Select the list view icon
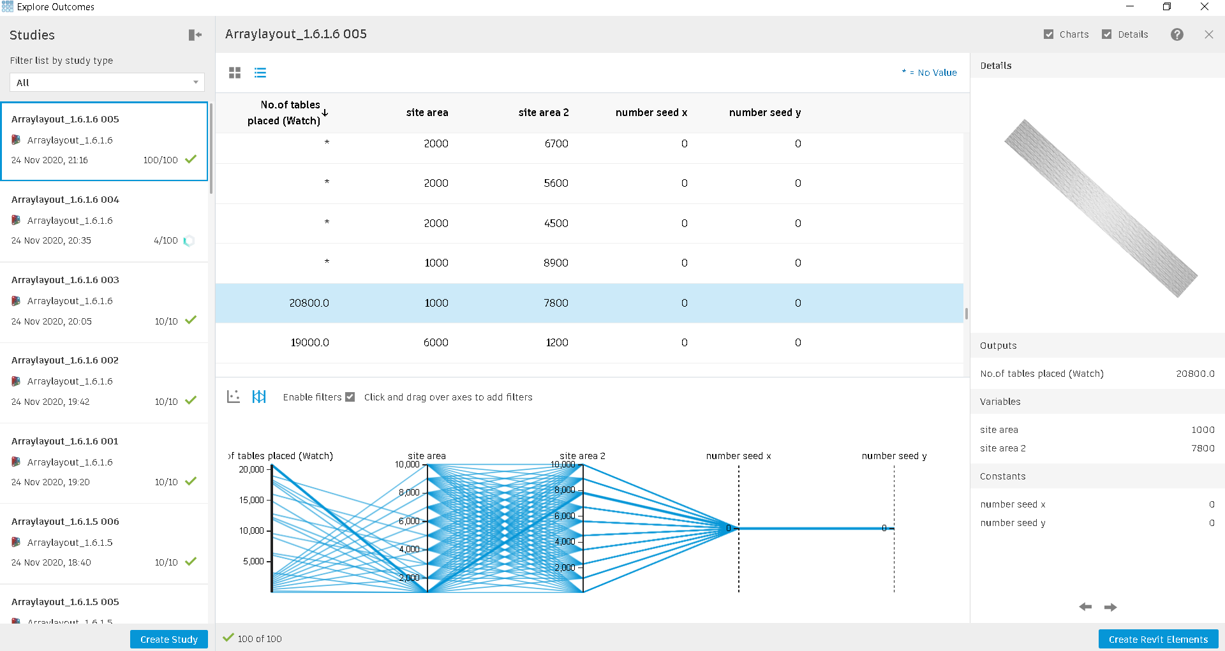1225x651 pixels. pyautogui.click(x=260, y=73)
